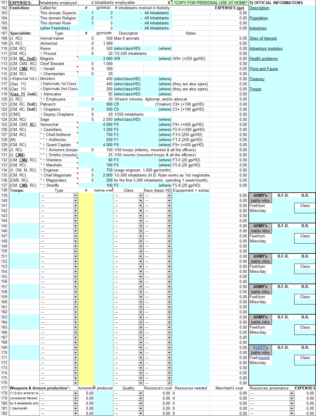316x416 pixels.
Task: Click the yellow # cell in row 139
Action: (86, 196)
